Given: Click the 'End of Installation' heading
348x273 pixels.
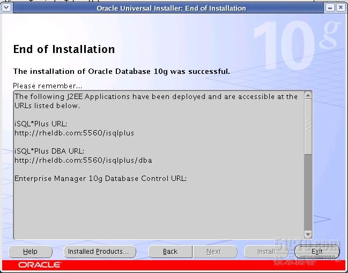Looking at the screenshot, I should pyautogui.click(x=64, y=49).
